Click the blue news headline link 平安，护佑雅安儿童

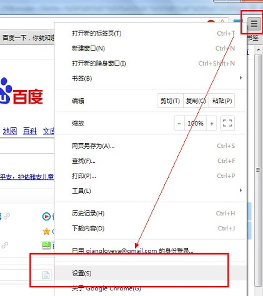(27, 177)
